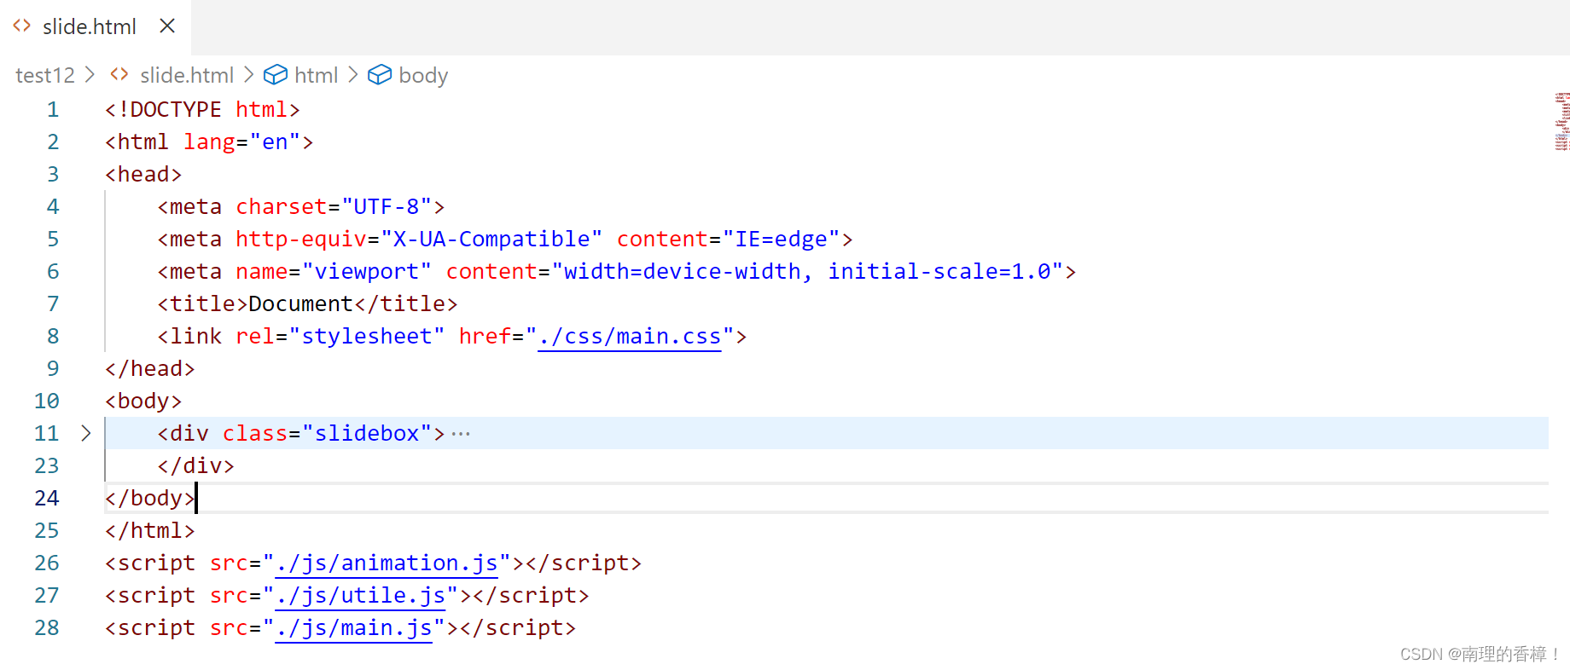1570x670 pixels.
Task: Click the closing </body> tag
Action: [150, 499]
